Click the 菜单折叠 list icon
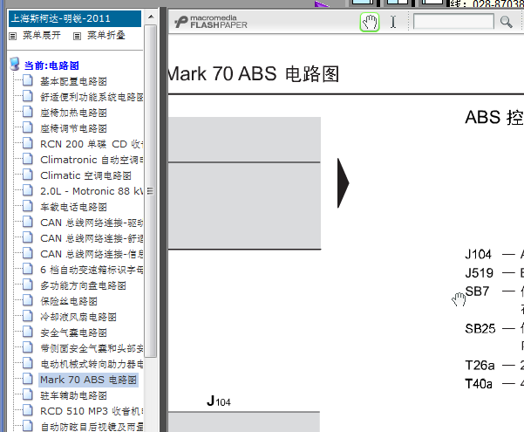Viewport: 524px width, 432px height. coord(77,36)
